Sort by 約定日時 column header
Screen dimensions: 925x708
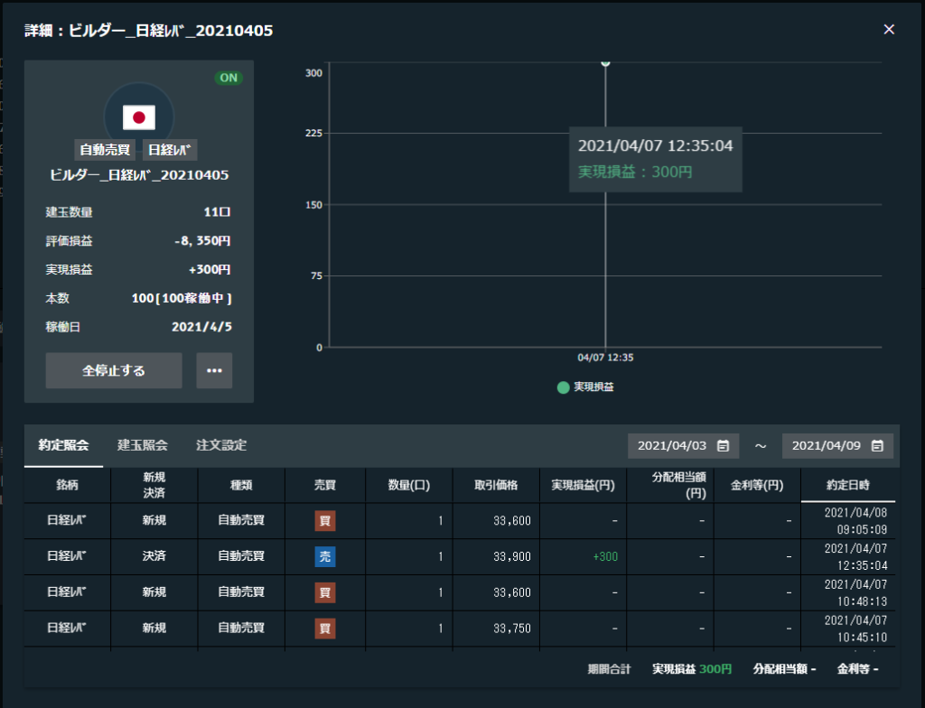[847, 485]
